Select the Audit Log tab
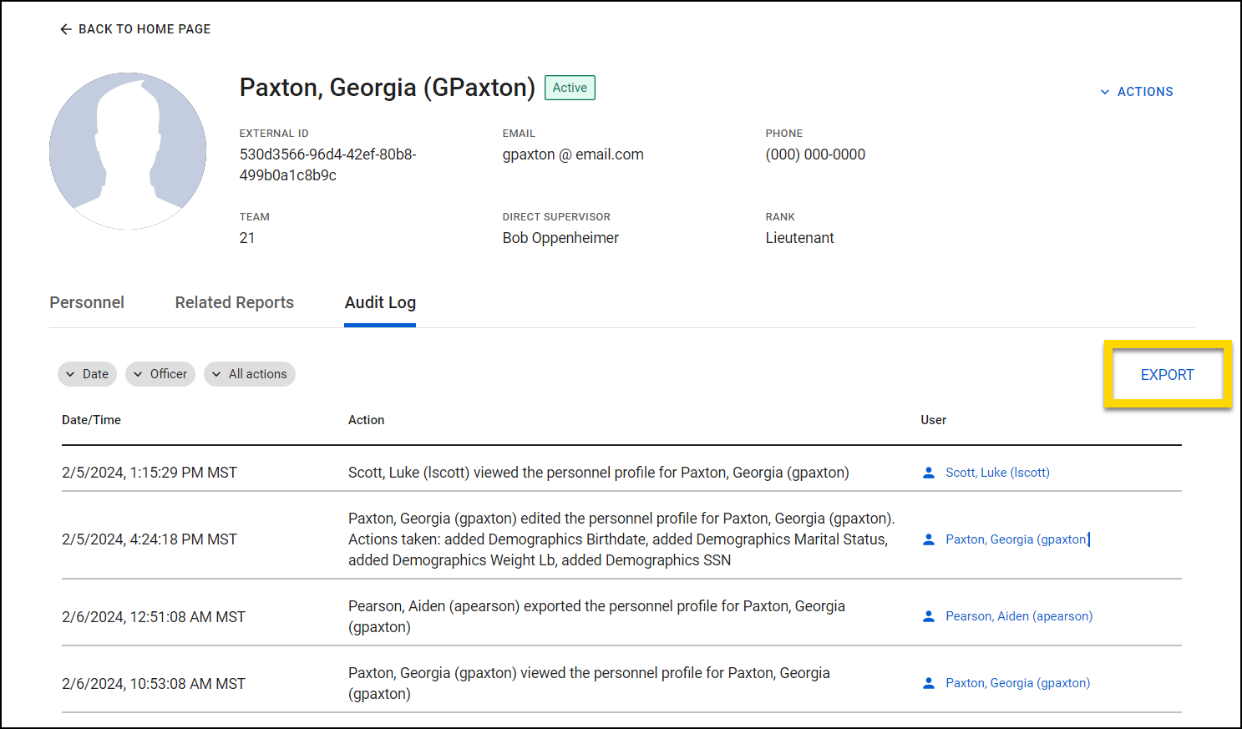Image resolution: width=1242 pixels, height=729 pixels. click(380, 302)
